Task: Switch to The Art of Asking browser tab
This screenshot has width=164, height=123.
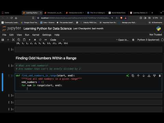Action: click(x=96, y=13)
